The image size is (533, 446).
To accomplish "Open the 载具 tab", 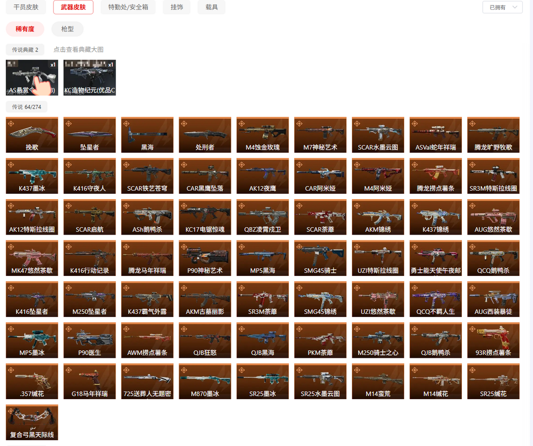I will click(211, 7).
